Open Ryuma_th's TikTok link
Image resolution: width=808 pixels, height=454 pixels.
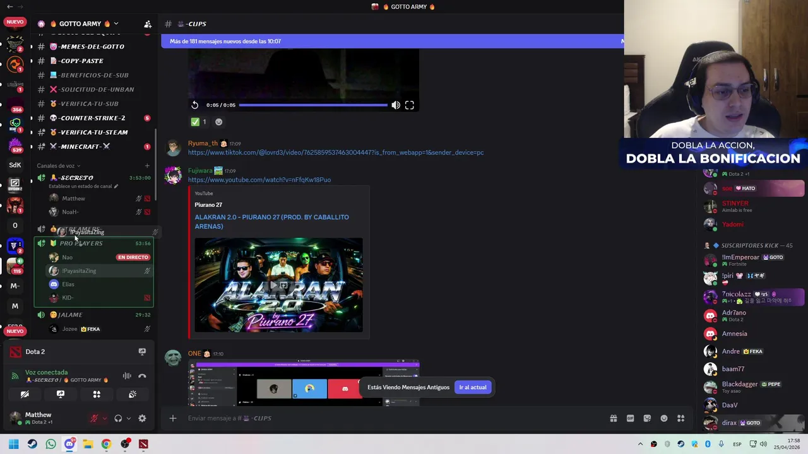coord(336,153)
